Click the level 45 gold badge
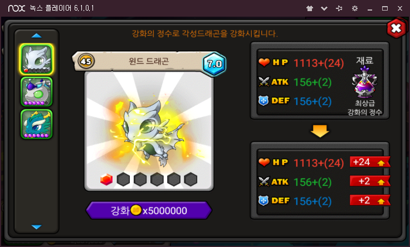This screenshot has width=410, height=247. pos(86,61)
